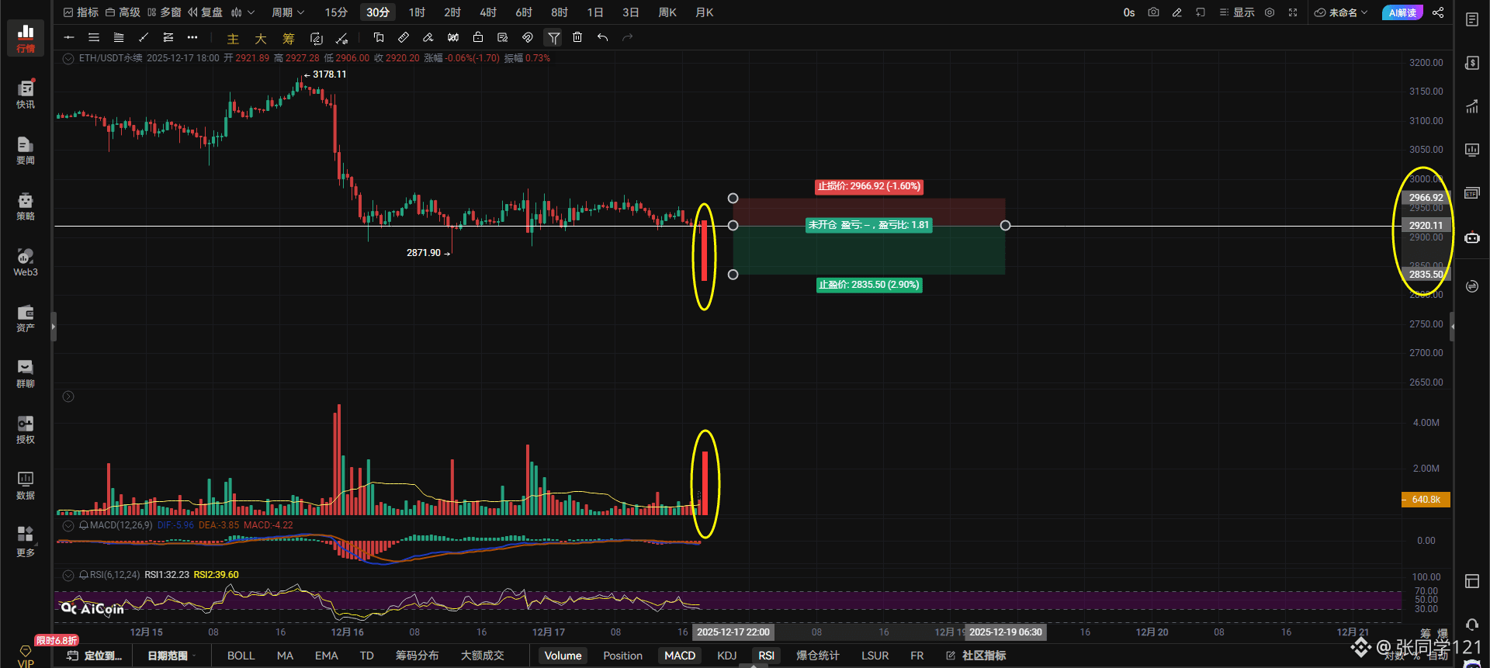Click the share icon top right

point(1438,12)
